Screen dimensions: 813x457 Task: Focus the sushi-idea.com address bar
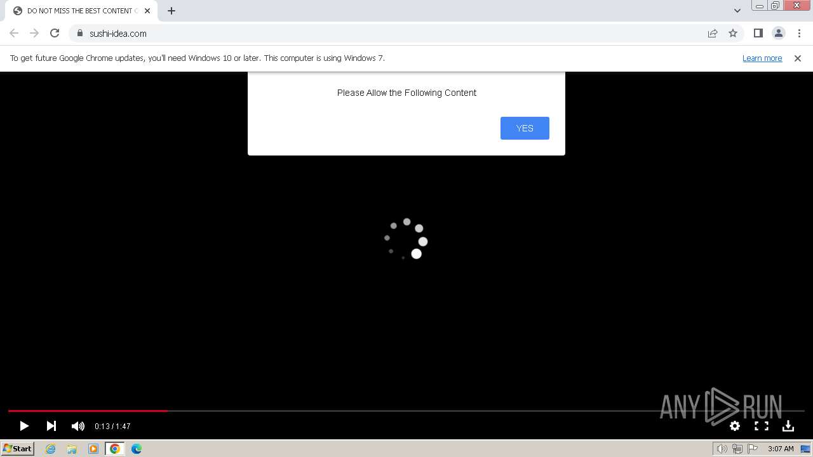click(x=387, y=33)
